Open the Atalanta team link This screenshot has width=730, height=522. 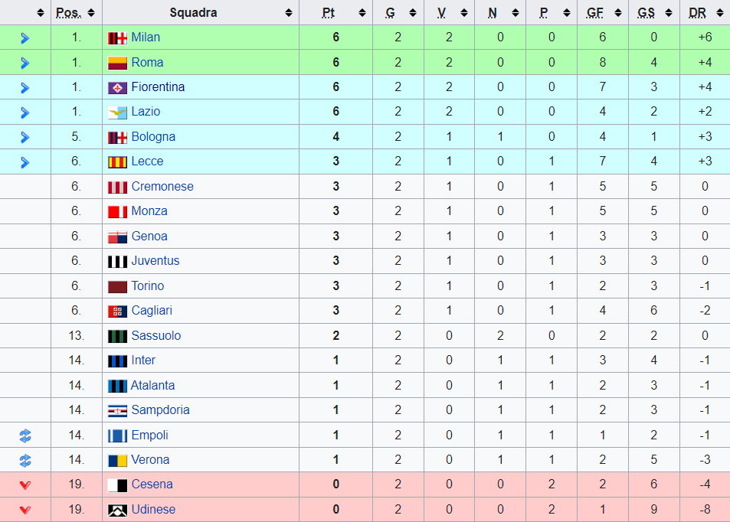[152, 385]
